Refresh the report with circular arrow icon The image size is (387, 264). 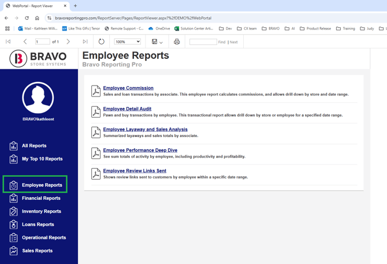click(x=102, y=42)
